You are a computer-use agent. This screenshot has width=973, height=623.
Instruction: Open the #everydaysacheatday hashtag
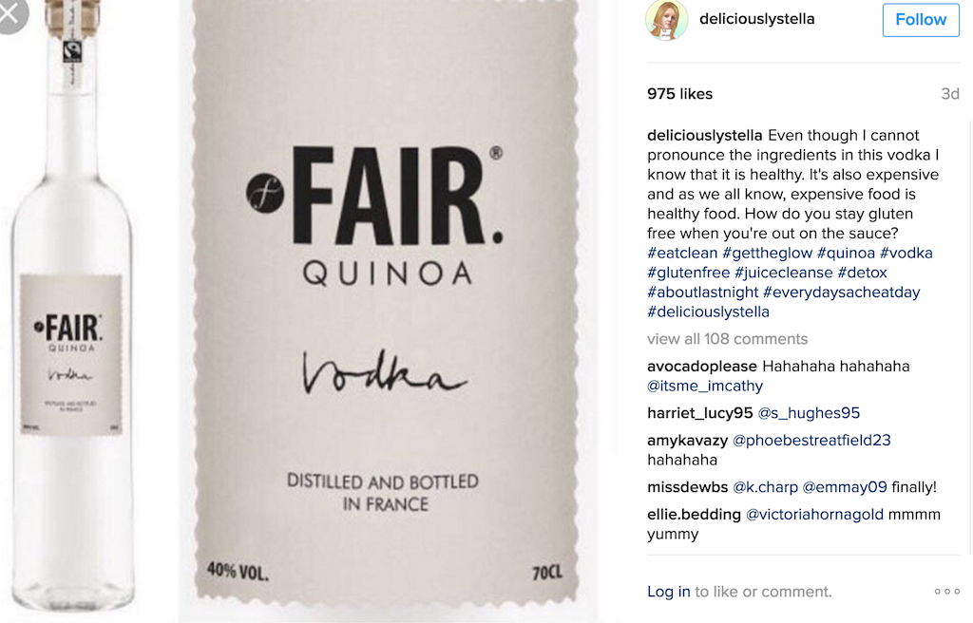(x=842, y=293)
